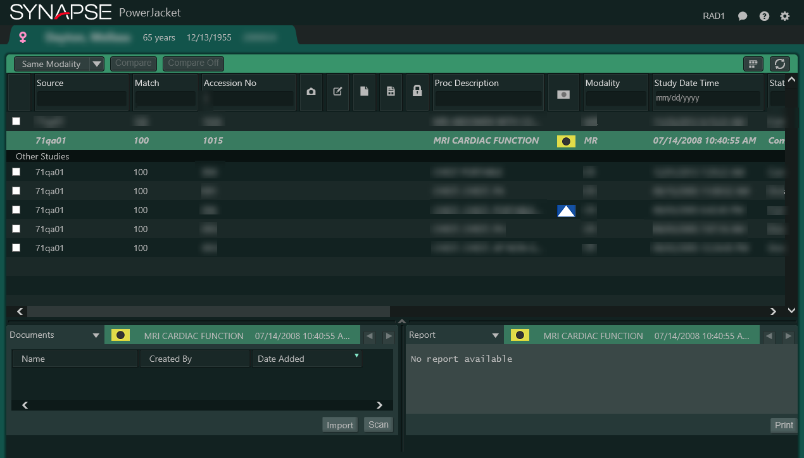Click the Print report button
The height and width of the screenshot is (458, 804).
pos(784,425)
